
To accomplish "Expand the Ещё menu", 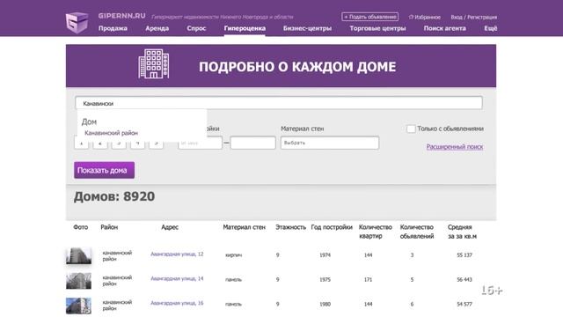I will pyautogui.click(x=491, y=28).
